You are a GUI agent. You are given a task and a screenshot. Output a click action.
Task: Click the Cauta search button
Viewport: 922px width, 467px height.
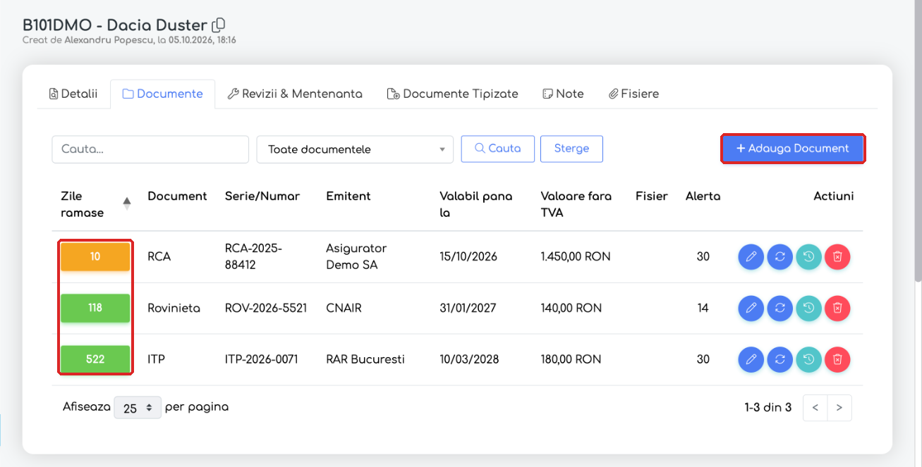pos(498,149)
